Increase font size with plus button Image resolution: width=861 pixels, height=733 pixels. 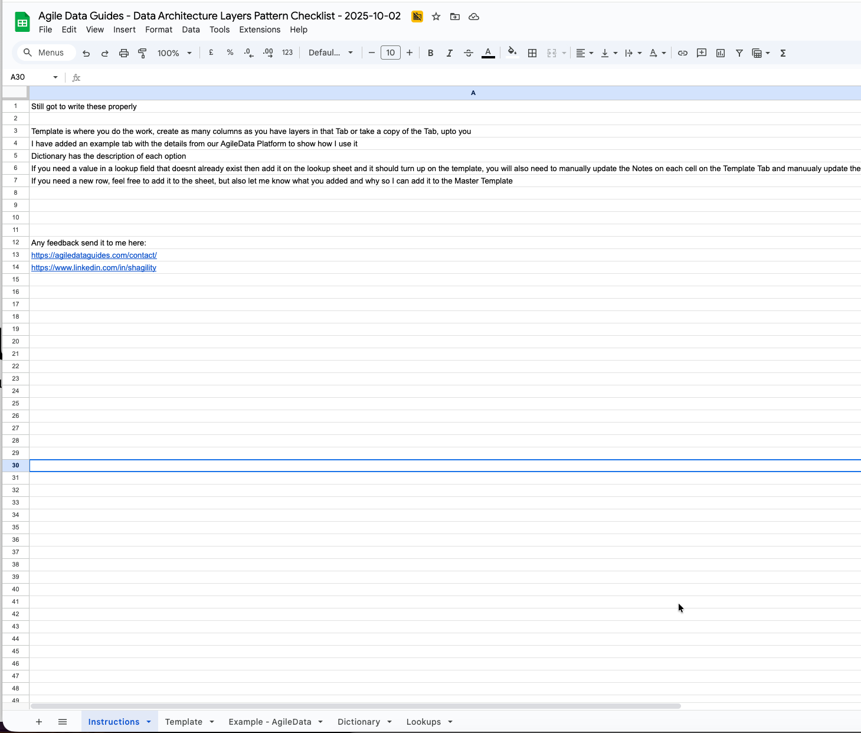[410, 53]
